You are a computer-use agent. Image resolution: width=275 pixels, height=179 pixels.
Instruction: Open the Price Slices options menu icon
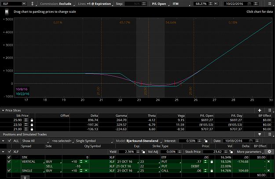click(x=270, y=110)
